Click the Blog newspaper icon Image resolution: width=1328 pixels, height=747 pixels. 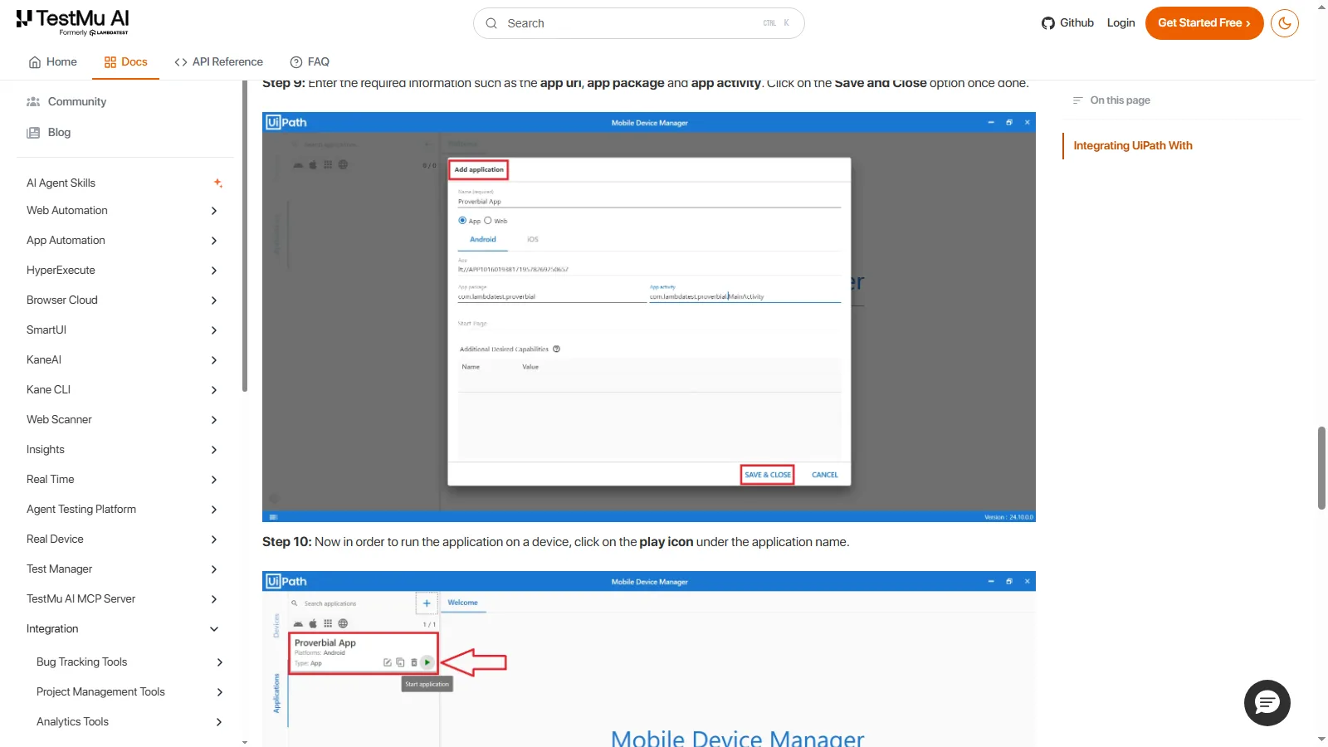(33, 133)
